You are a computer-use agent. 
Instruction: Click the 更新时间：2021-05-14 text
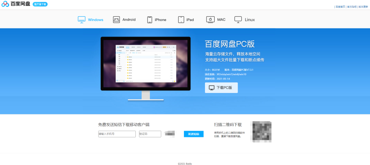[217, 79]
